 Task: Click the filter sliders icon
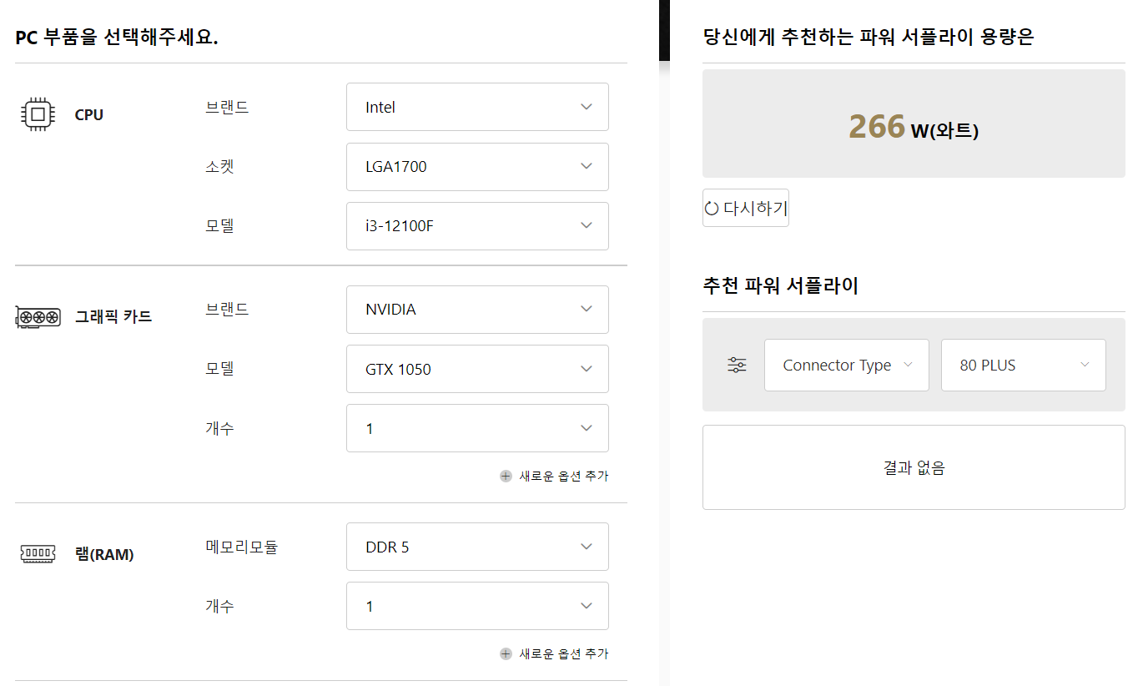coord(737,365)
